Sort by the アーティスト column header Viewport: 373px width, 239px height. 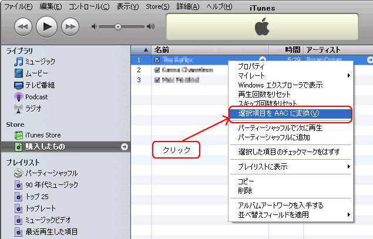(x=338, y=50)
